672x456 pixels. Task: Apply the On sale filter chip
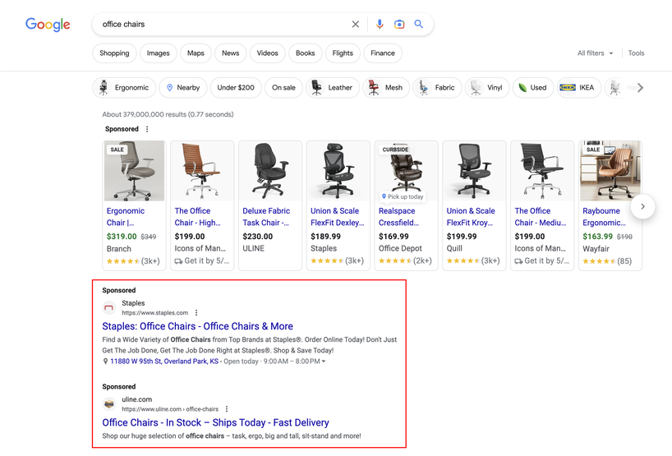pyautogui.click(x=283, y=87)
